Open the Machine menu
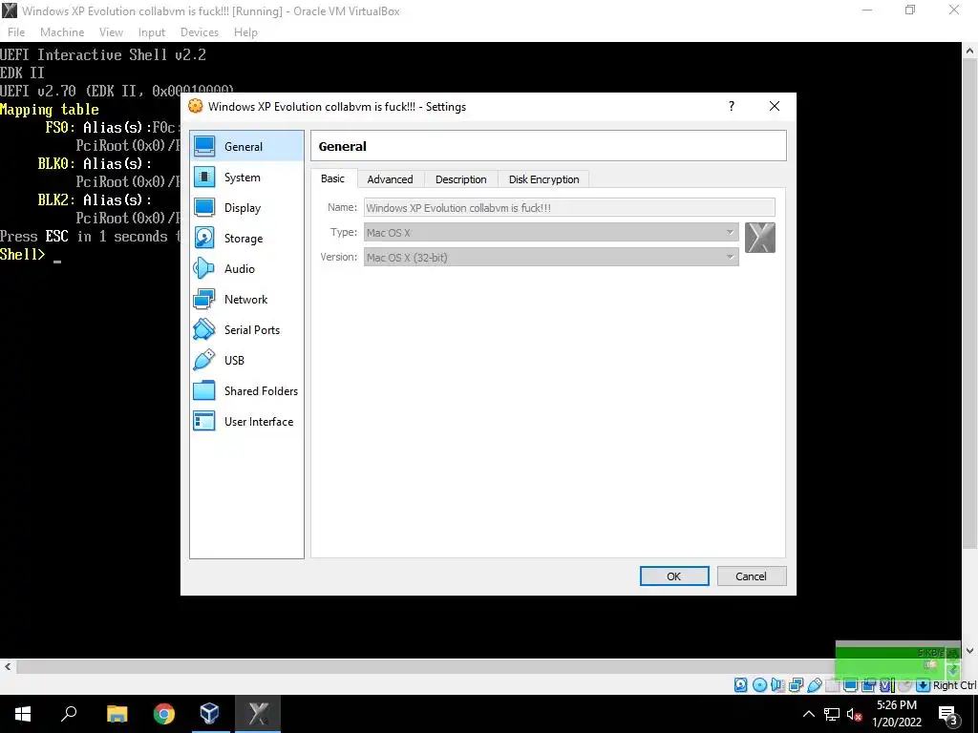978x733 pixels. (62, 32)
